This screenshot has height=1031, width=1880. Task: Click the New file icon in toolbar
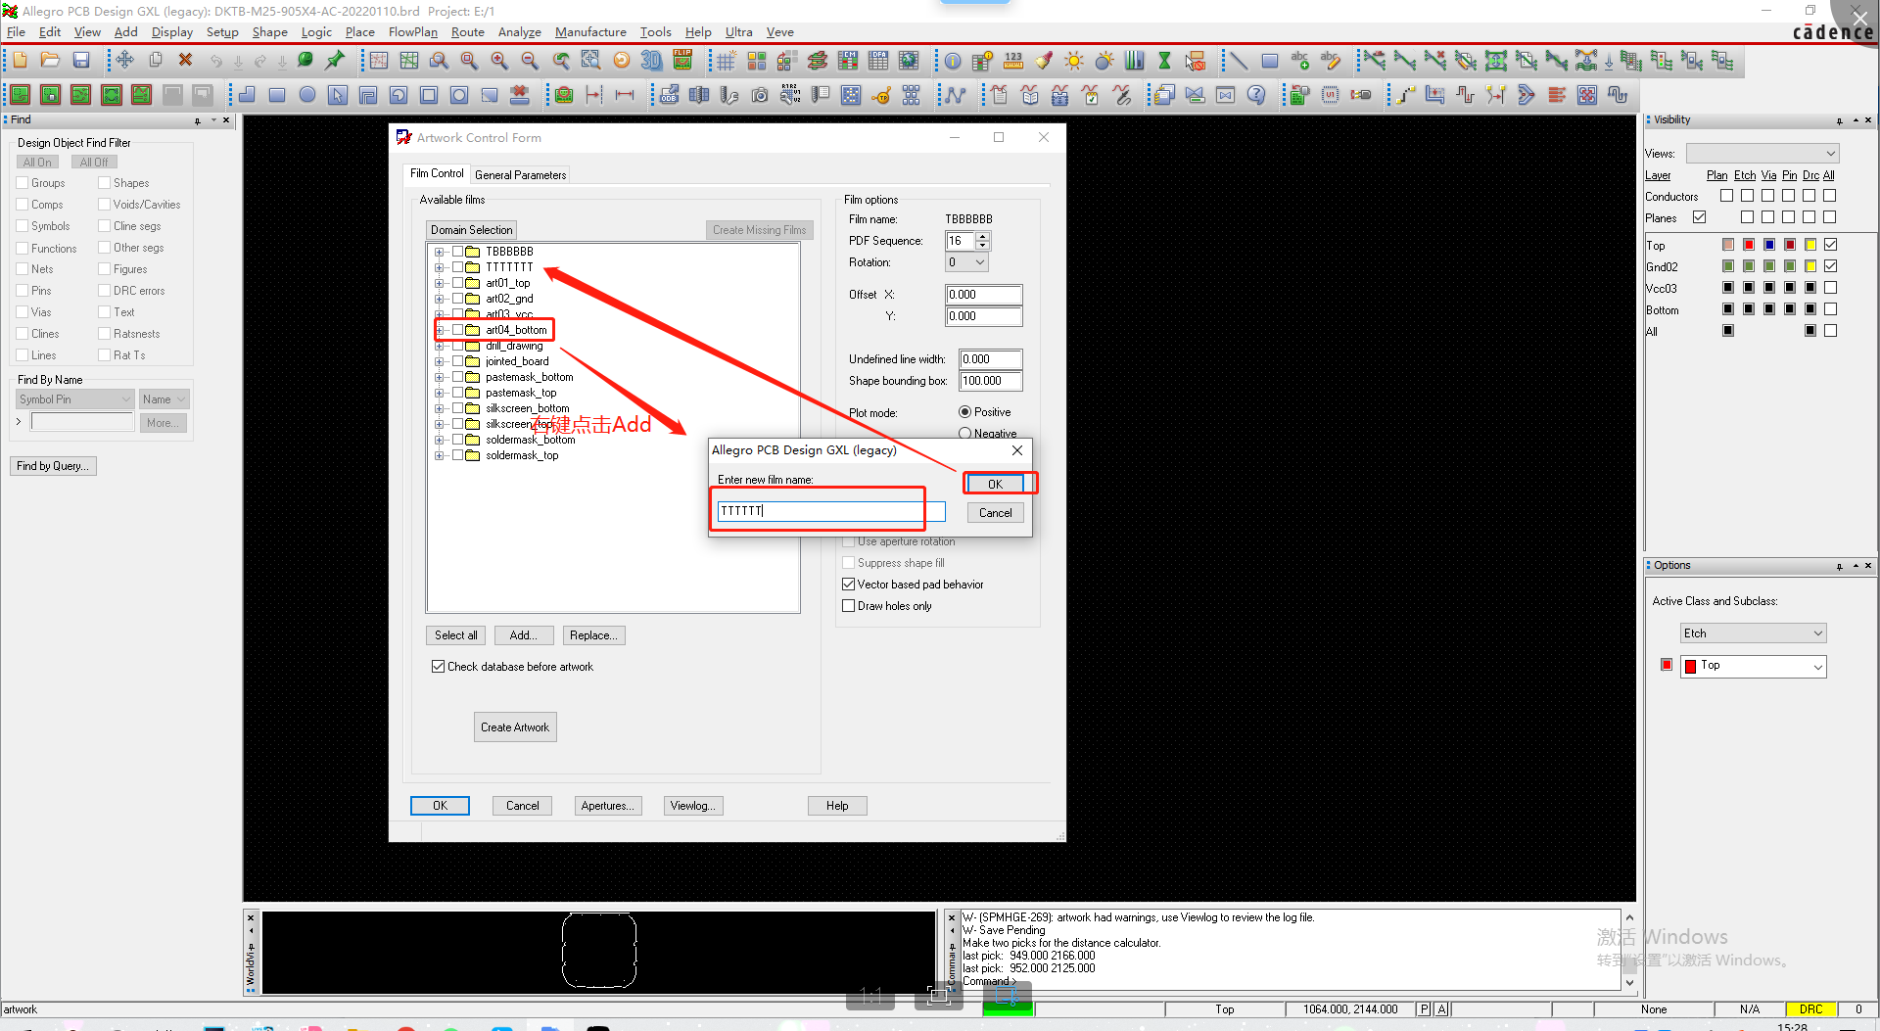pyautogui.click(x=20, y=61)
